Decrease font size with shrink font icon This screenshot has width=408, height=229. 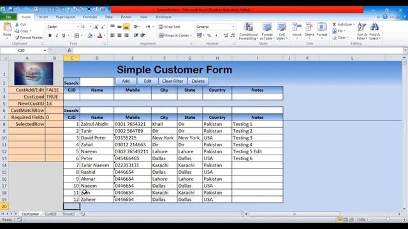[x=103, y=27]
